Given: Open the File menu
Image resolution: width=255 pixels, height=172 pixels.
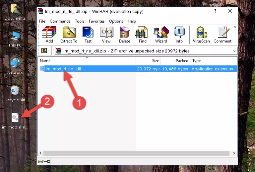Looking at the screenshot, I should [42, 21].
